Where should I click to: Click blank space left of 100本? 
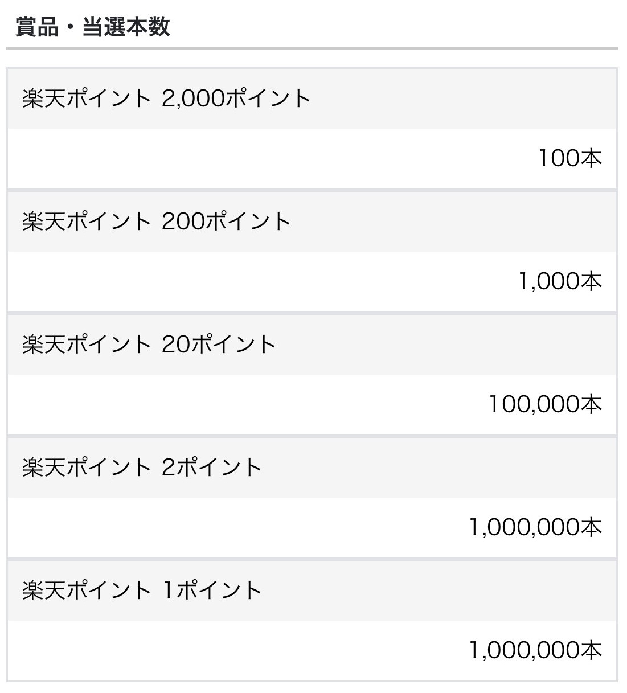[x=256, y=158]
